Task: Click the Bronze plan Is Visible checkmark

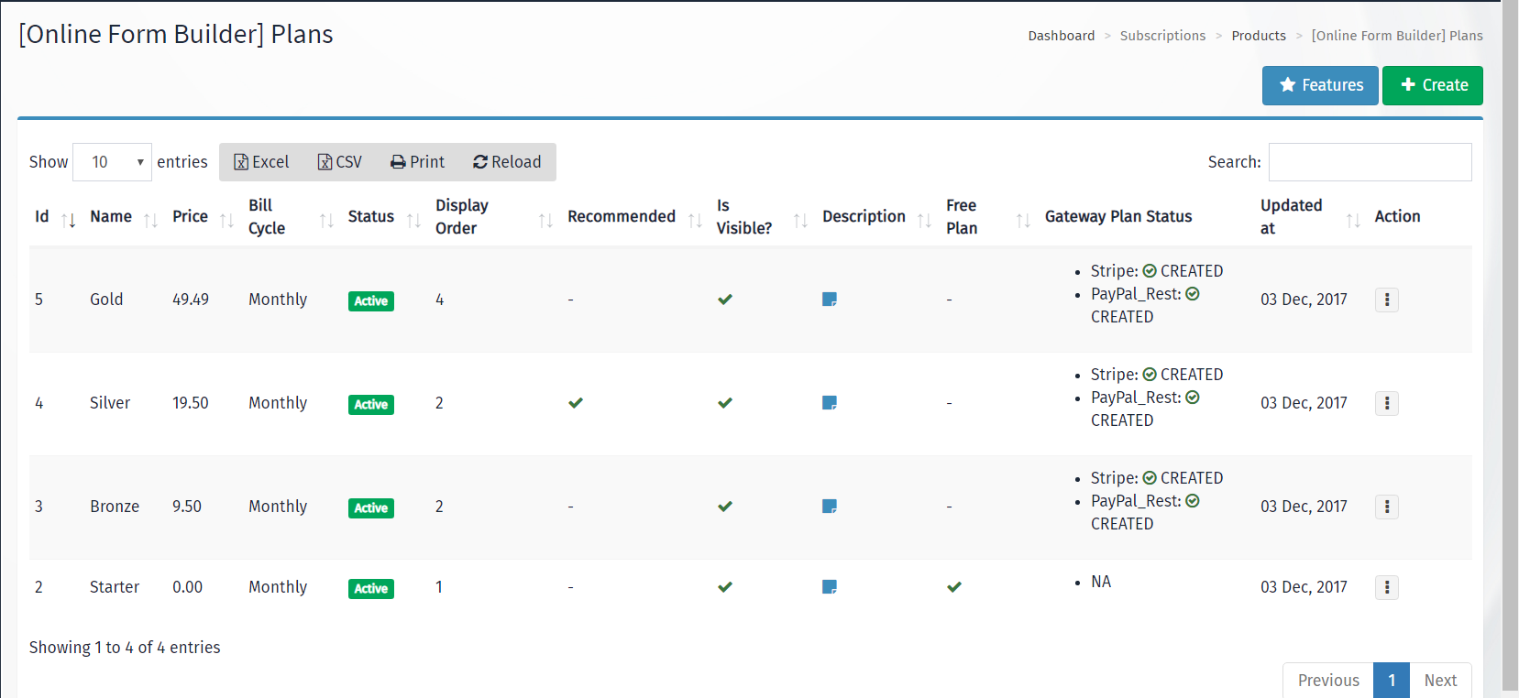Action: [725, 507]
